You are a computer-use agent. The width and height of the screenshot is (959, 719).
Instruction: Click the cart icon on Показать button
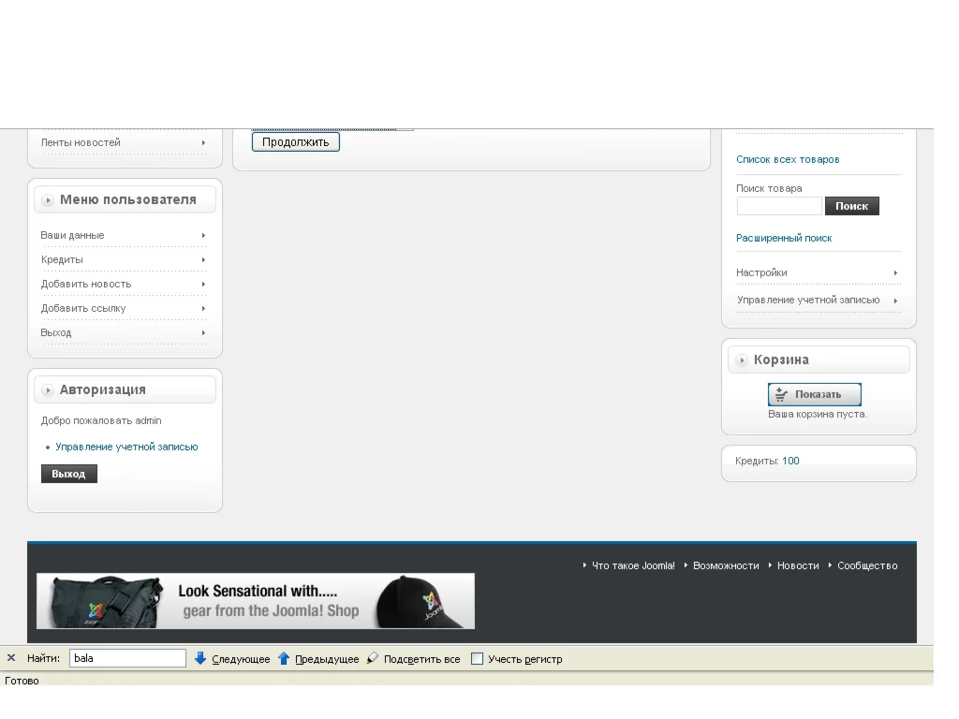(x=781, y=395)
